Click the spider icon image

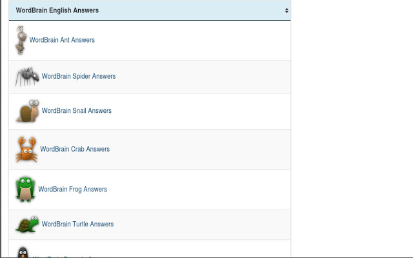[27, 77]
